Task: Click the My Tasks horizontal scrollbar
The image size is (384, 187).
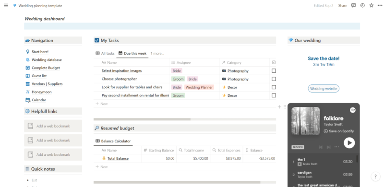Action: click(x=142, y=119)
